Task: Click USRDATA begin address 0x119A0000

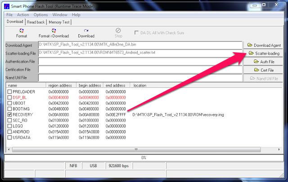Action: tap(89, 137)
